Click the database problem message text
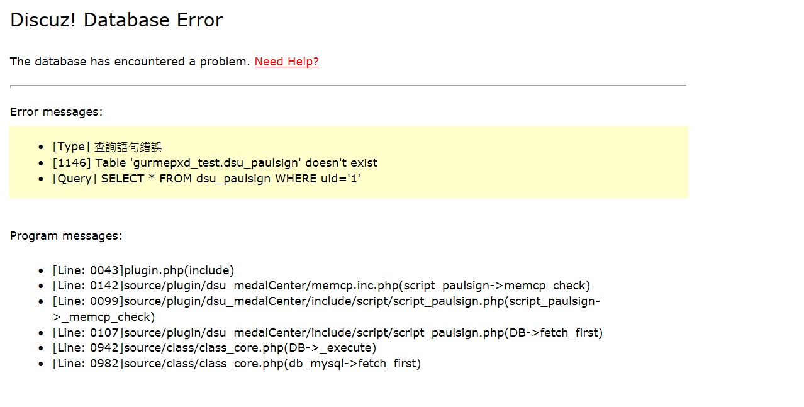Viewport: 804px width, 407px height. coord(130,62)
